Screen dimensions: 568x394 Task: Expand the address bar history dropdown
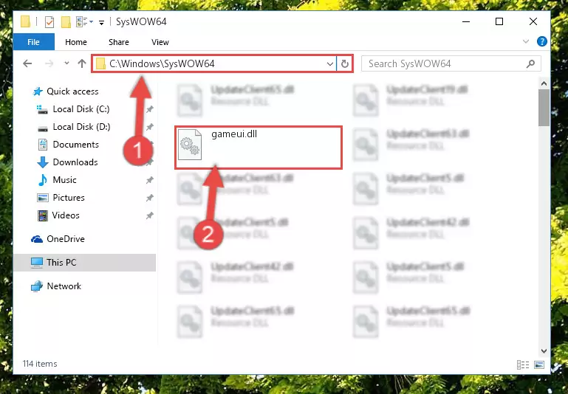click(x=329, y=64)
